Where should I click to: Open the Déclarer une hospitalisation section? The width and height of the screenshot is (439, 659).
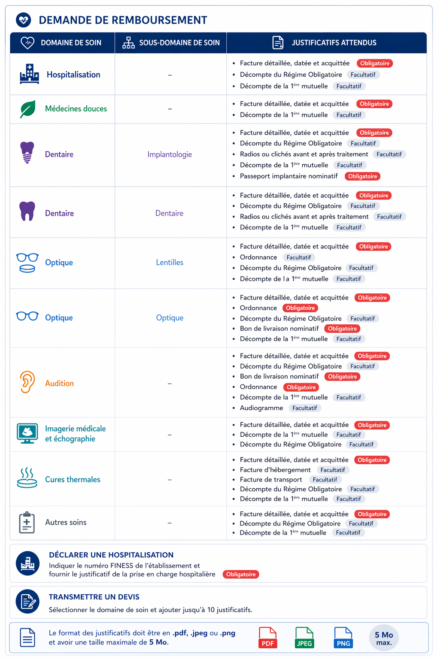point(218,563)
